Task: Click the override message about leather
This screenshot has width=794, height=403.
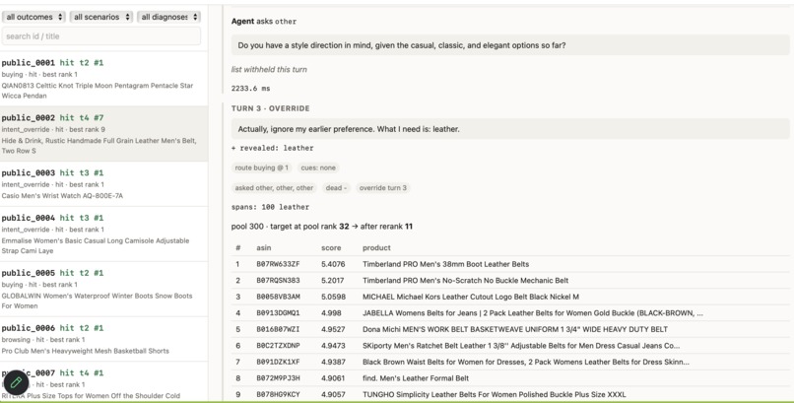Action: click(x=510, y=129)
